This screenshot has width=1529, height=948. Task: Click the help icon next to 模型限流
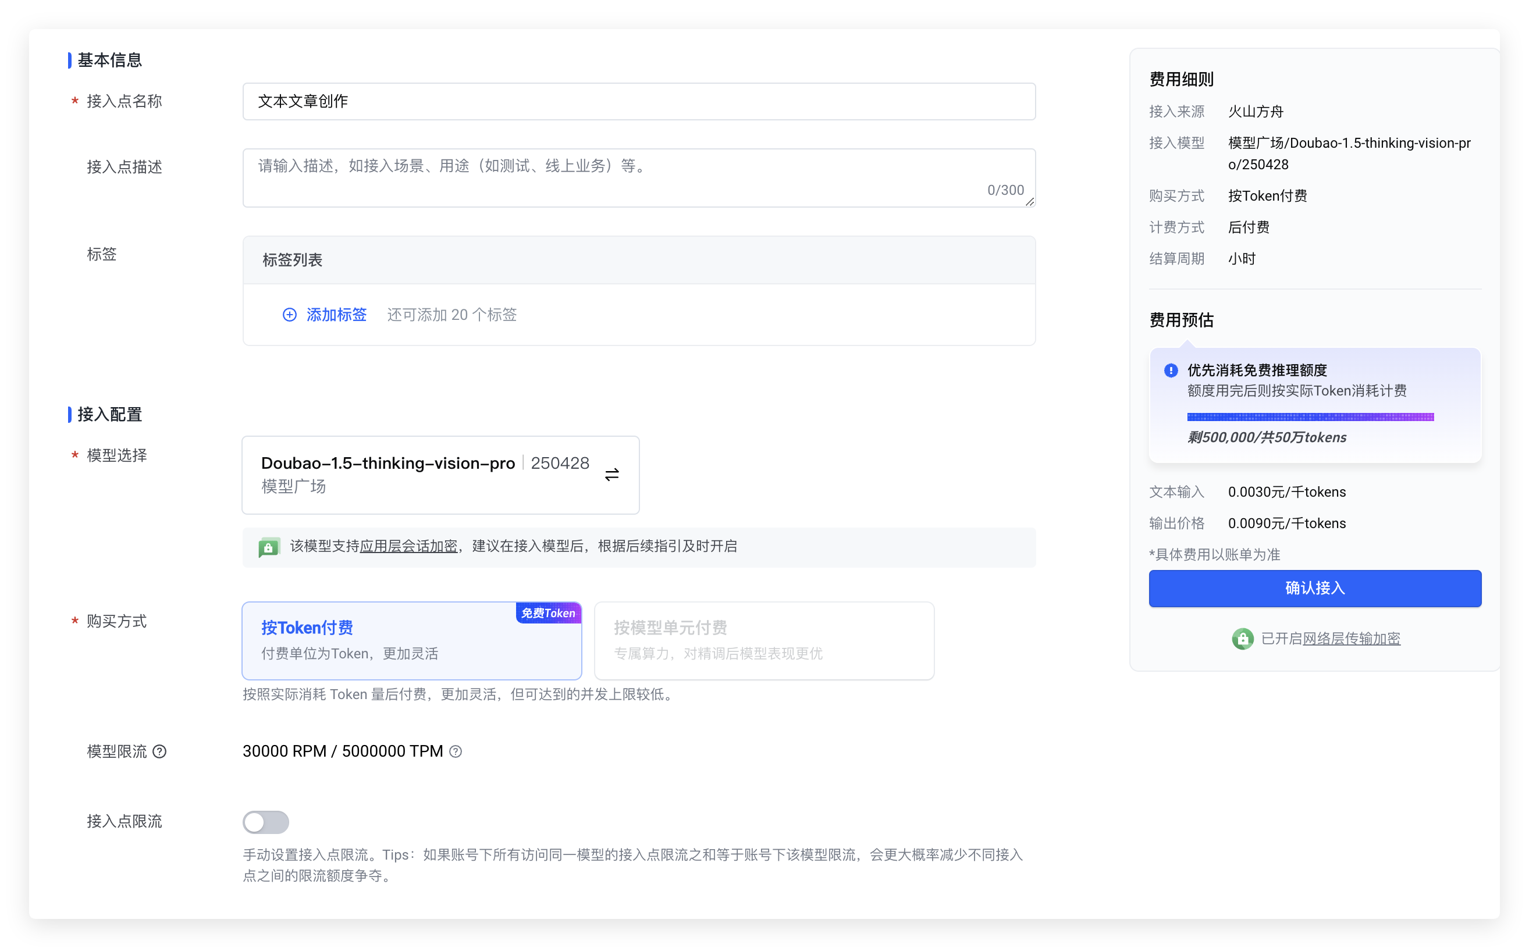160,751
